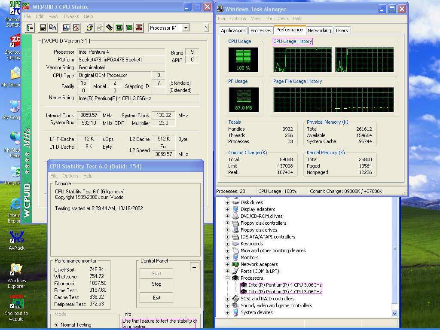Expand the DVD/CD-ROM drives node
This screenshot has width=440, height=330.
228,216
